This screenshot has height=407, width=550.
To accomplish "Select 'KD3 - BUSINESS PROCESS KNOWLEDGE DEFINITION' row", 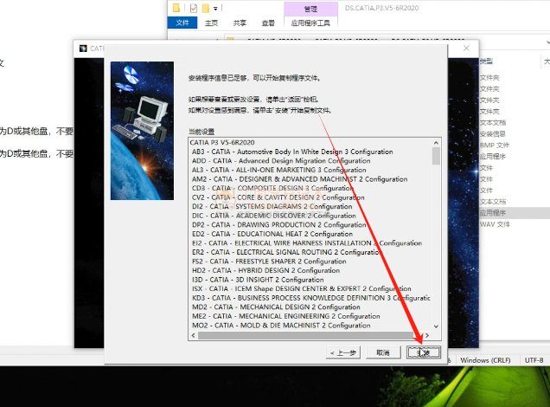I will (311, 298).
